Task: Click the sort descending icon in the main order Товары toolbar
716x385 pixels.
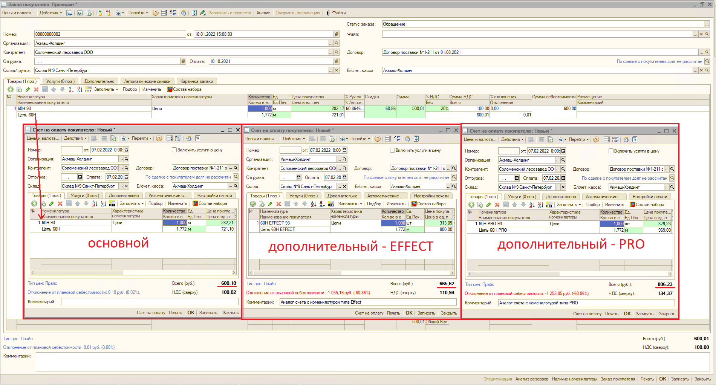Action: [80, 89]
